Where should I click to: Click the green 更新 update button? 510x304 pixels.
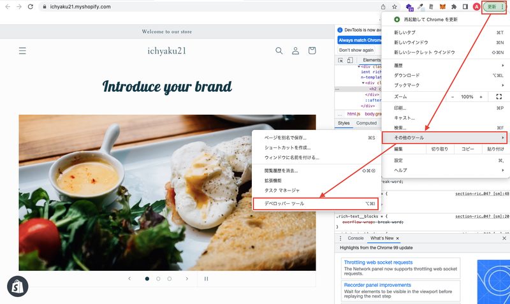click(495, 7)
